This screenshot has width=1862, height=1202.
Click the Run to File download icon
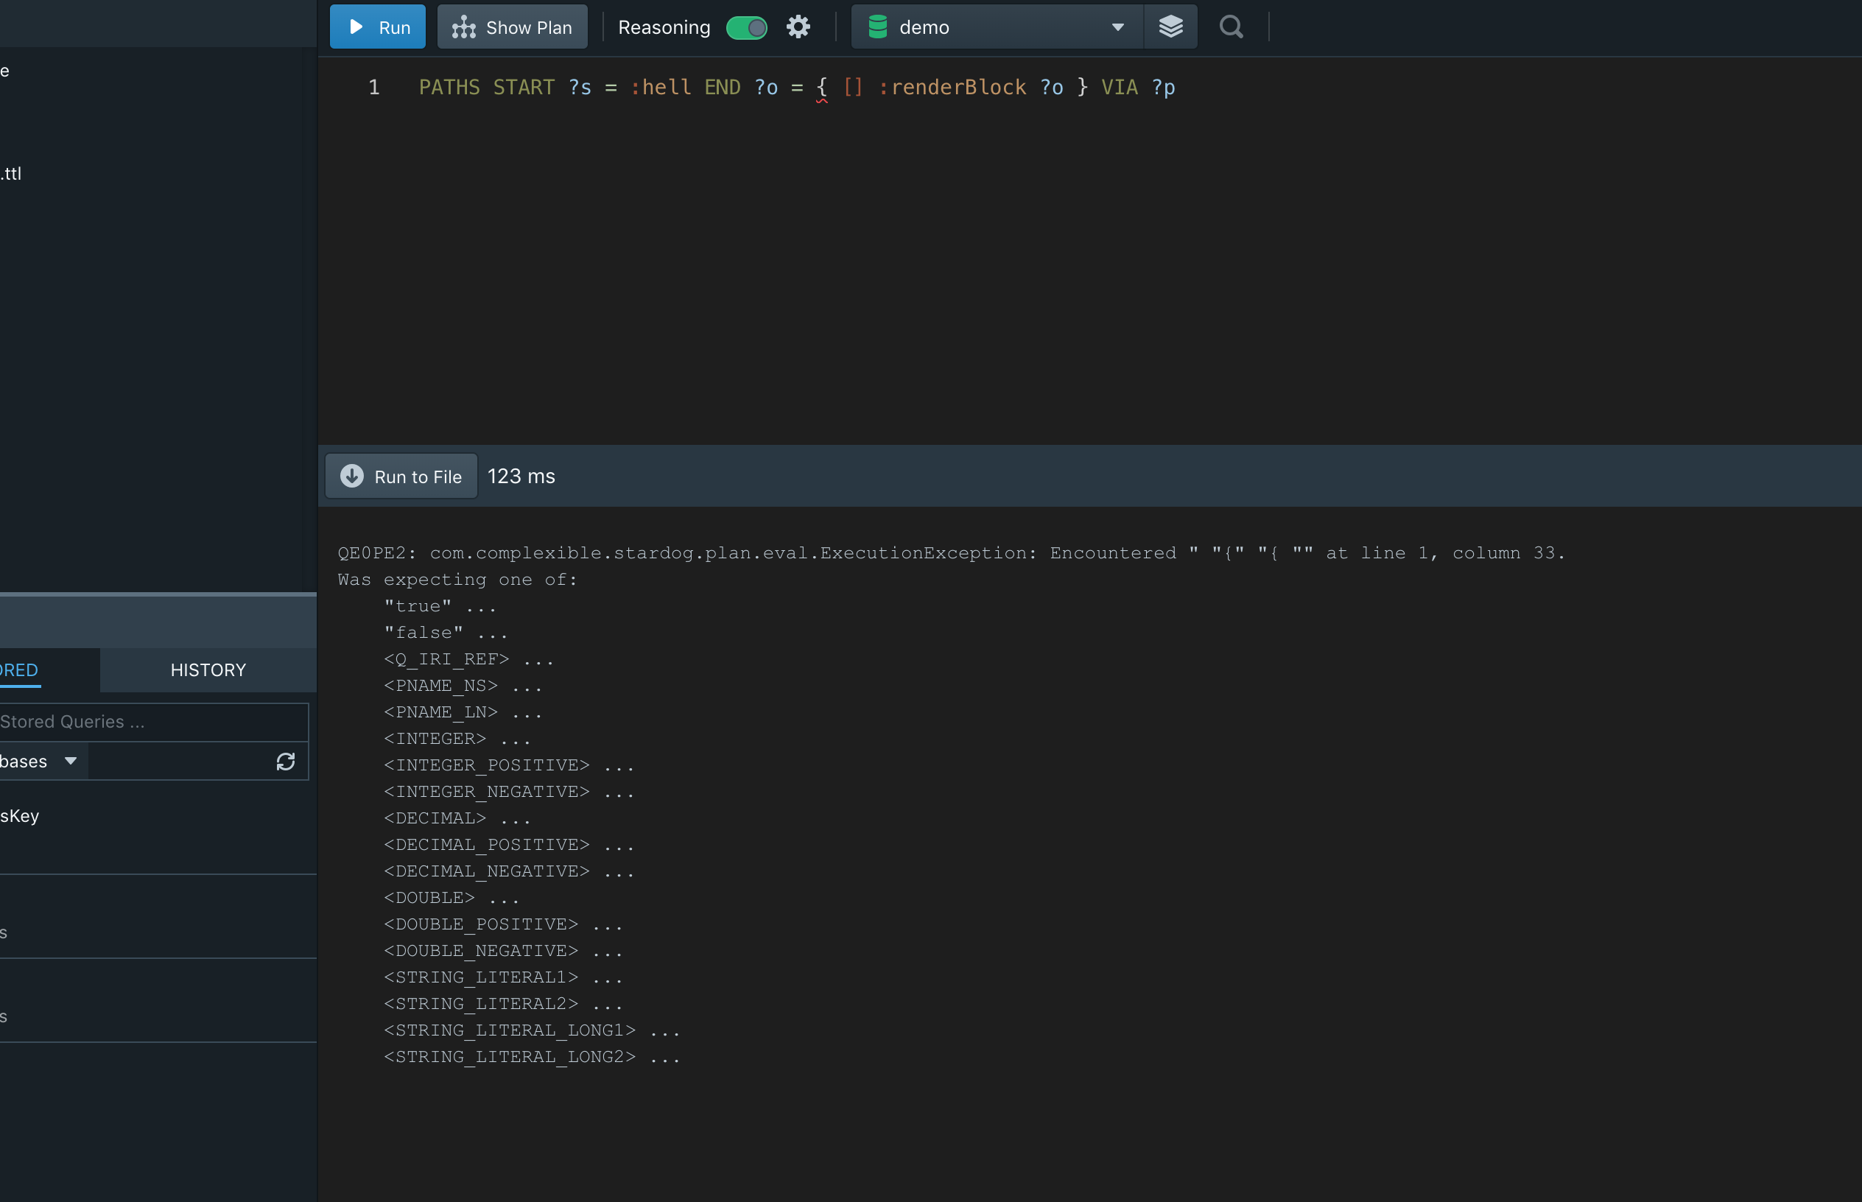tap(352, 476)
